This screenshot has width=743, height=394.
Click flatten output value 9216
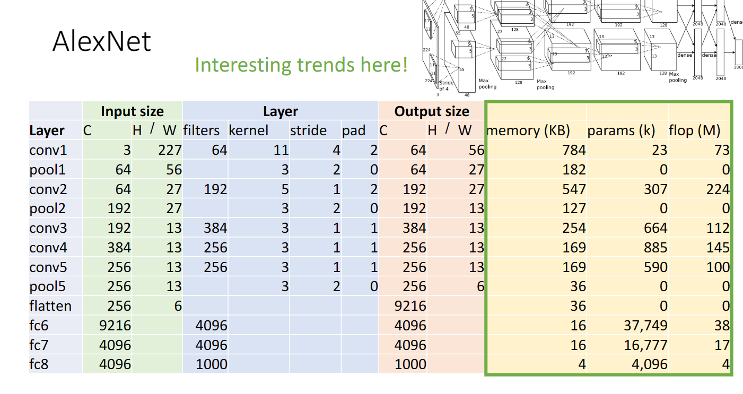(x=410, y=306)
